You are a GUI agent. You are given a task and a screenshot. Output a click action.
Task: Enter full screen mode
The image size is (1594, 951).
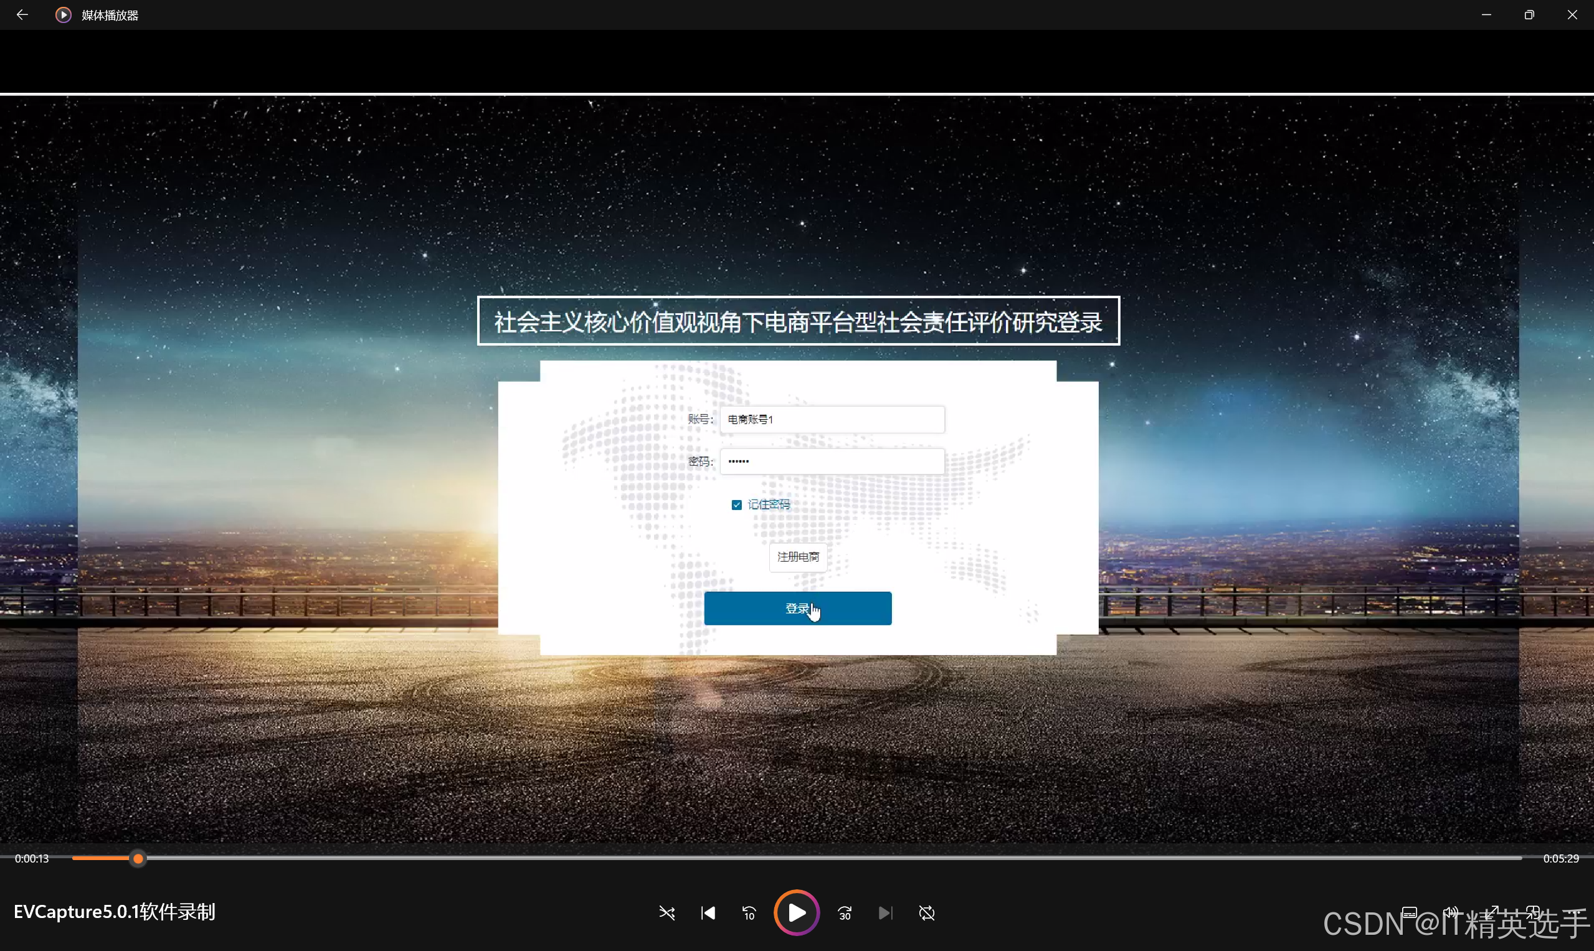coord(1492,912)
